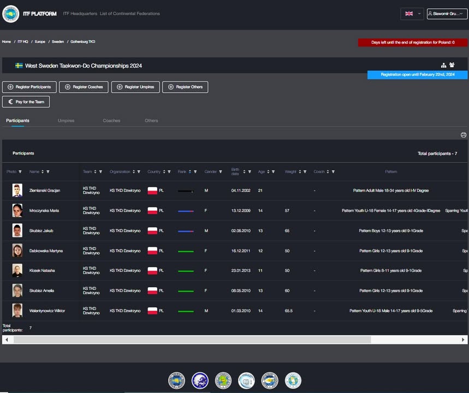
Task: Expand the Slawomir user account menu
Action: coord(447,14)
